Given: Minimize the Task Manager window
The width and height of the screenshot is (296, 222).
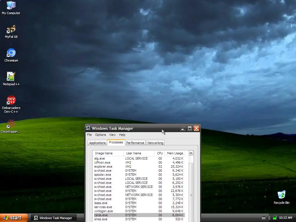Looking at the screenshot, I should [183, 128].
